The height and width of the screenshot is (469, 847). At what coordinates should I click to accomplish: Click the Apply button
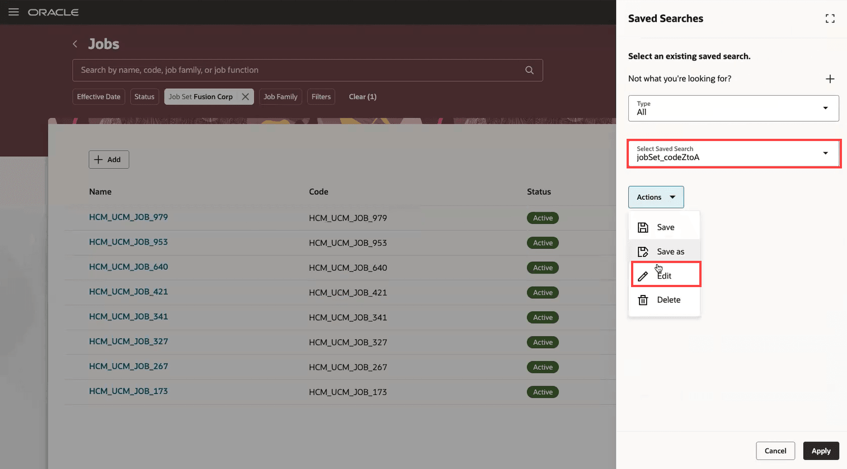pos(821,451)
